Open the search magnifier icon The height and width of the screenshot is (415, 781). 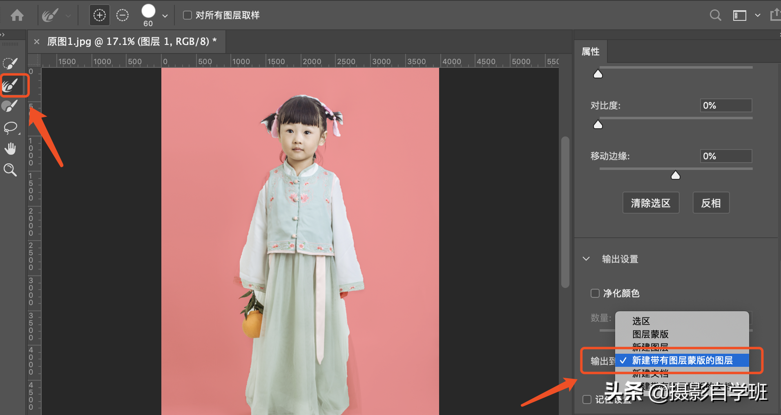[715, 16]
